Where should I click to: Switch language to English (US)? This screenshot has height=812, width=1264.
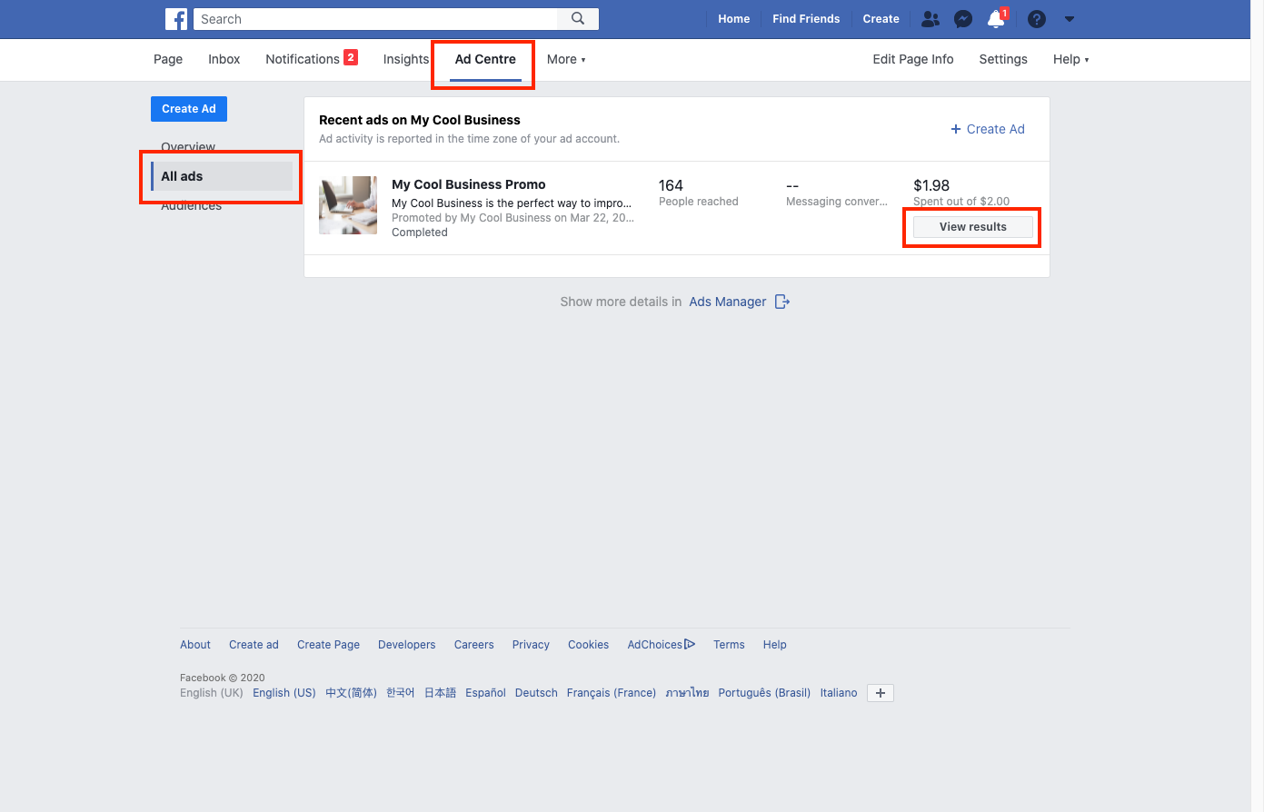284,693
